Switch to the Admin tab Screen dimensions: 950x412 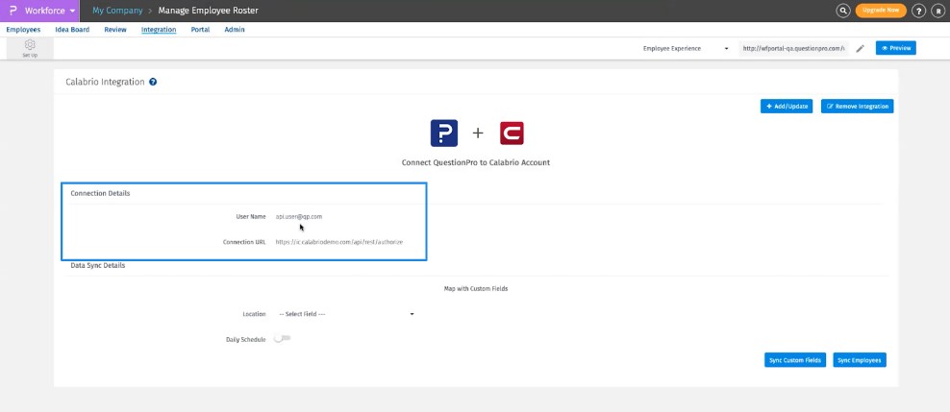(235, 30)
